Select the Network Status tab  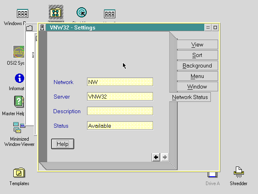(x=190, y=97)
